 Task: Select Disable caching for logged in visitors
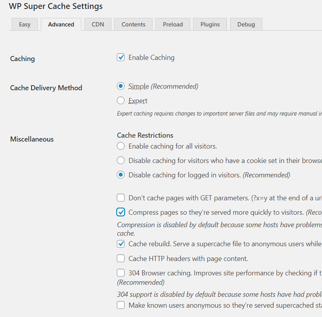click(x=121, y=175)
